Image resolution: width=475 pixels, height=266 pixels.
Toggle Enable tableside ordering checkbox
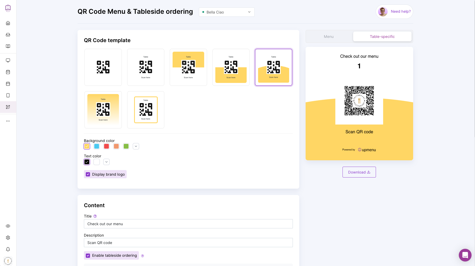88,256
